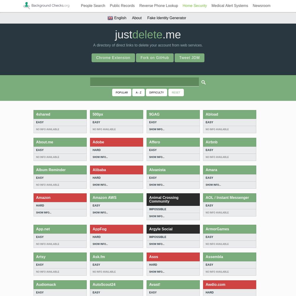
Task: Open the Amazon AWS card title
Action: click(116, 198)
